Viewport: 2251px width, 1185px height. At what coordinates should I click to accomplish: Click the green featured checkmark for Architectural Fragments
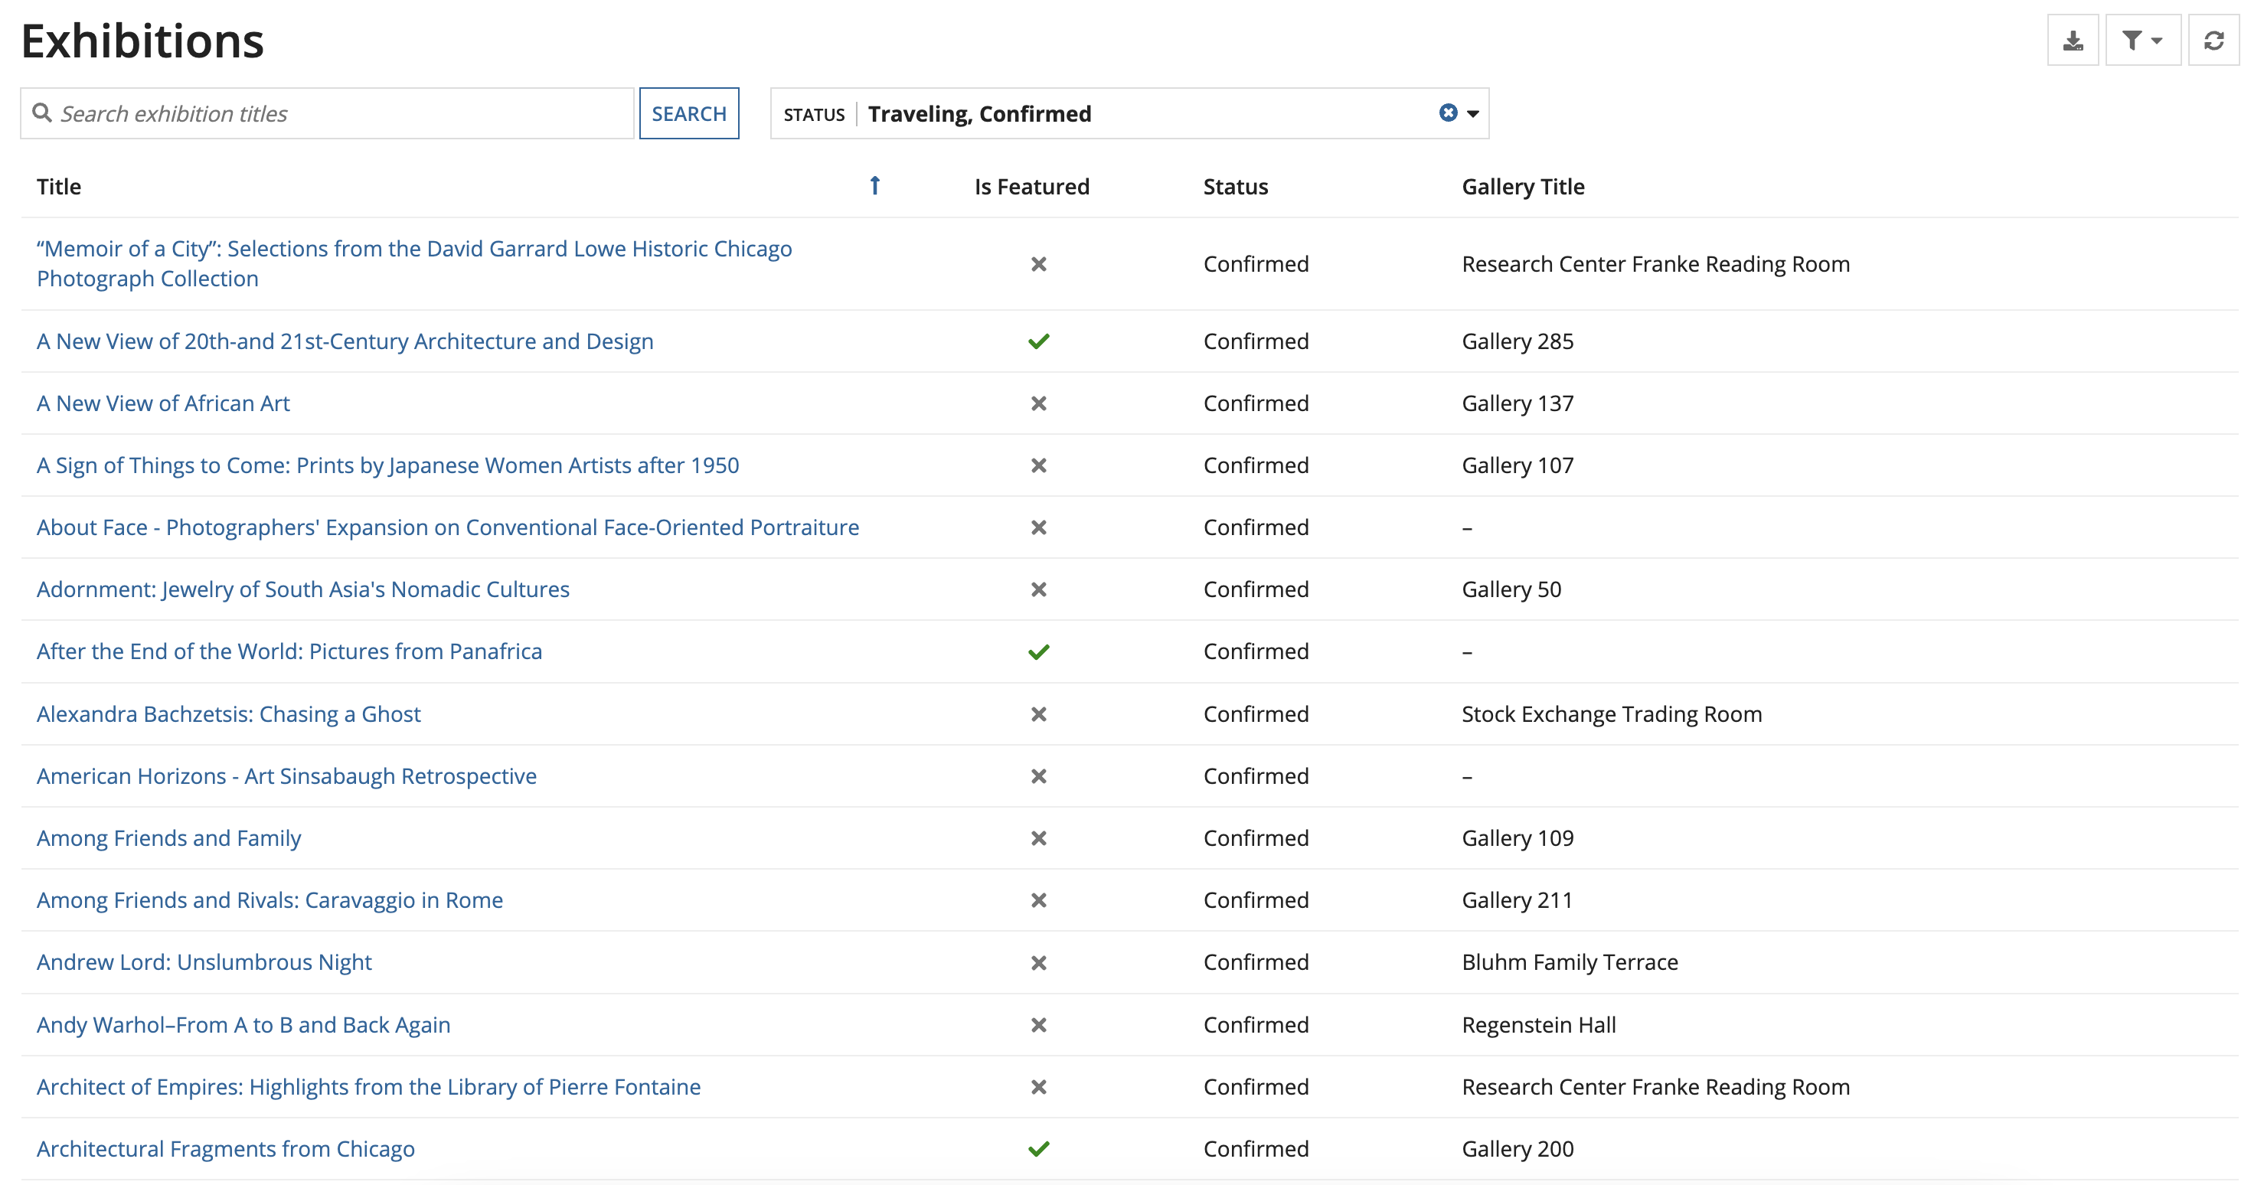(1040, 1149)
